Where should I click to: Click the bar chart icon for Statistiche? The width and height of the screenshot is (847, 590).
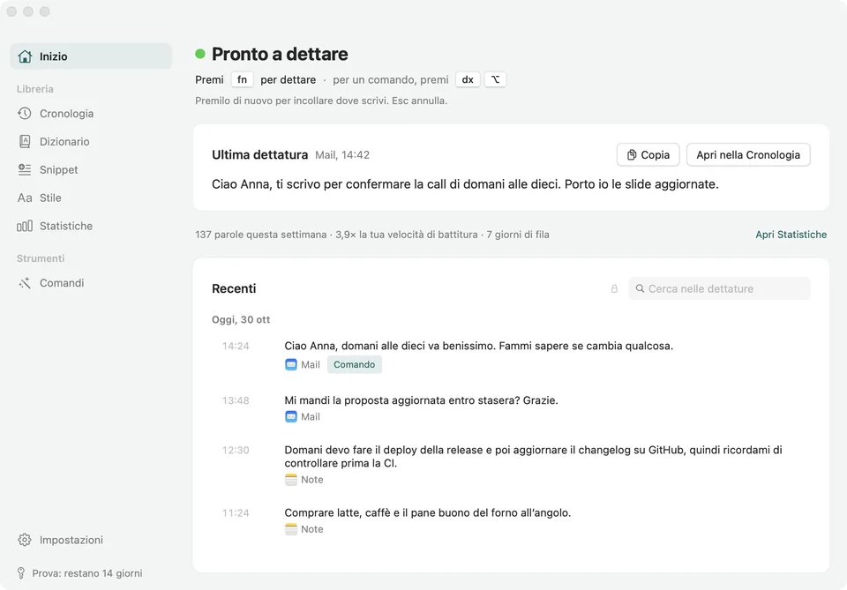click(25, 226)
